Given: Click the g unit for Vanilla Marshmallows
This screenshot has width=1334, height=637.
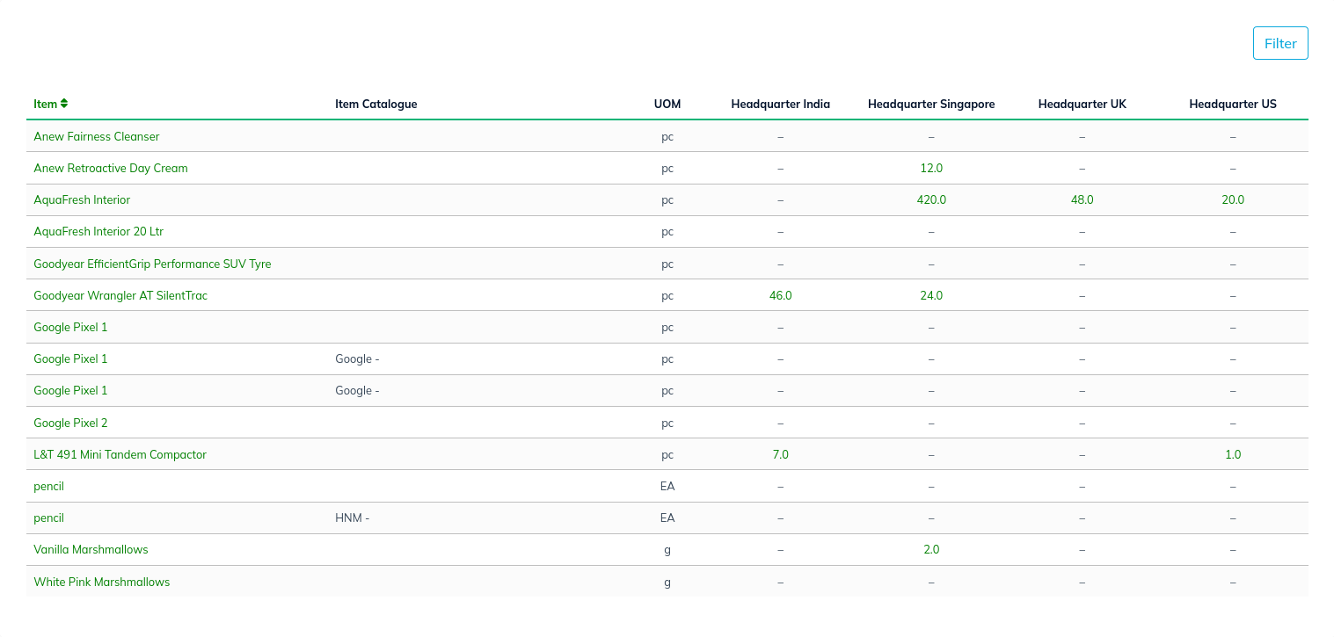Looking at the screenshot, I should click(667, 550).
